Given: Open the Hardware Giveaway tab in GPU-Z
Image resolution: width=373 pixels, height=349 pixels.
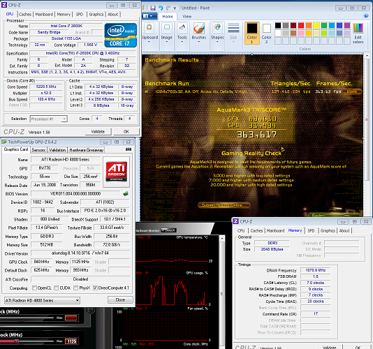Looking at the screenshot, I should tap(87, 150).
